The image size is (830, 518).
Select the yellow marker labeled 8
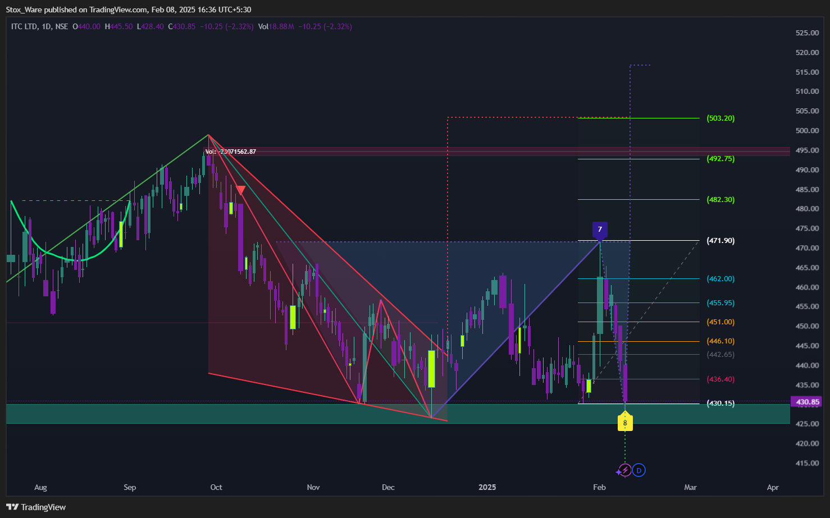click(x=625, y=422)
